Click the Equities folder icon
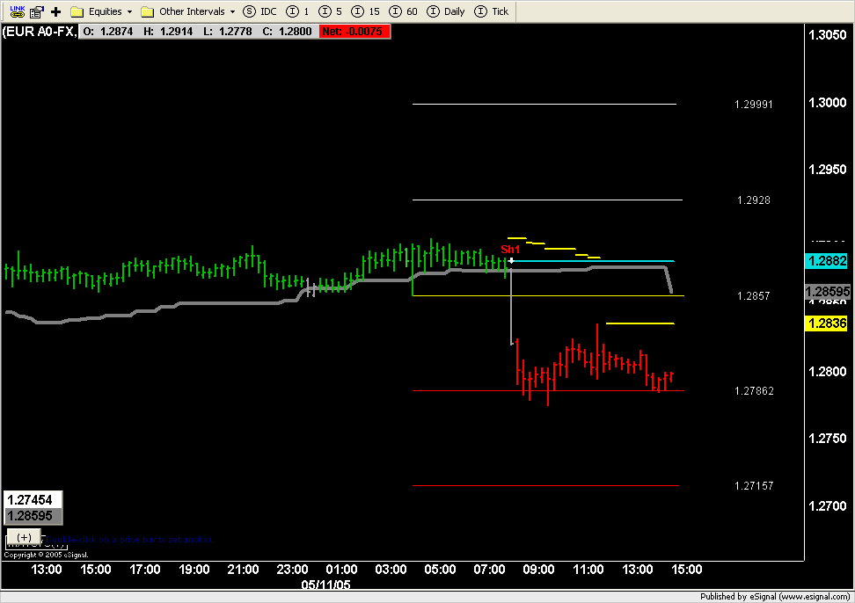The height and width of the screenshot is (603, 855). pyautogui.click(x=77, y=11)
